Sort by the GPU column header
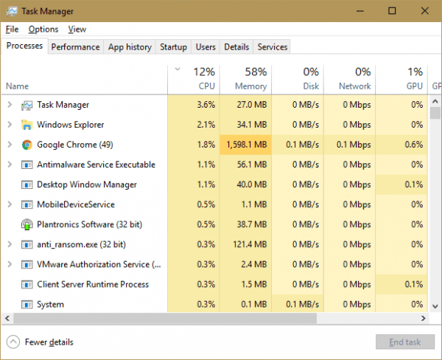The height and width of the screenshot is (360, 442). pyautogui.click(x=401, y=80)
